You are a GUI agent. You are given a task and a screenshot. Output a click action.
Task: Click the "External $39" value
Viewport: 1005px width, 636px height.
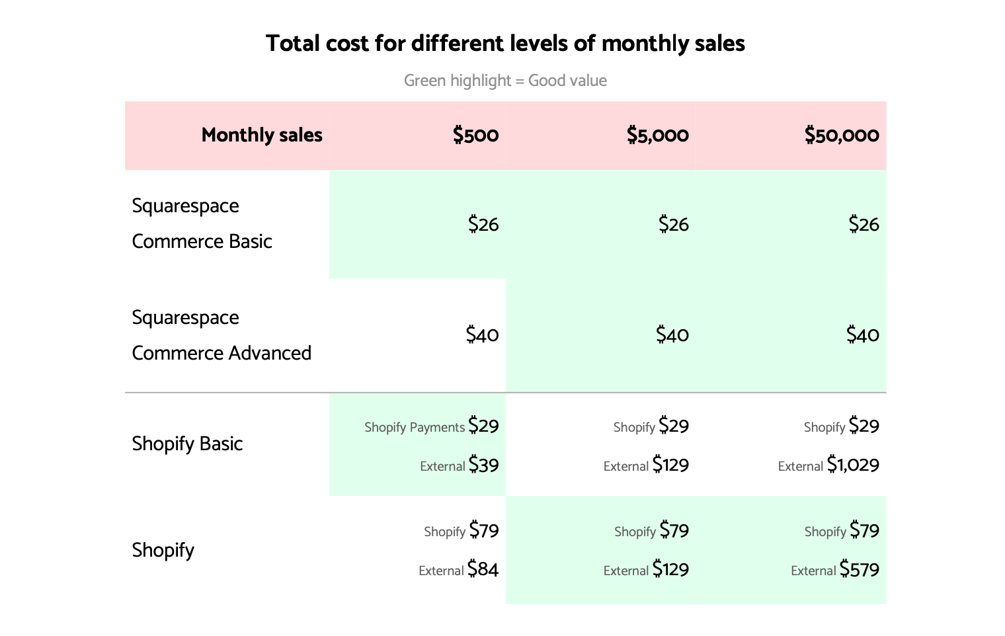click(x=460, y=465)
